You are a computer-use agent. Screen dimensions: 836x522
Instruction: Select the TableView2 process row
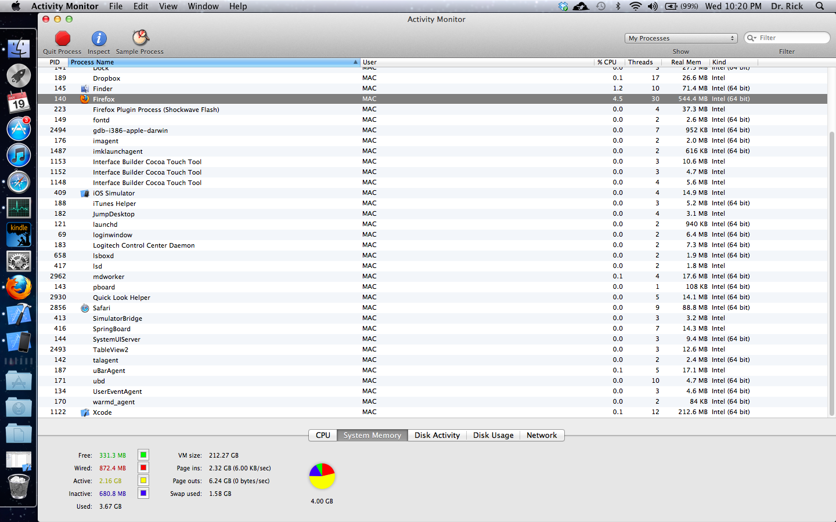(433, 350)
